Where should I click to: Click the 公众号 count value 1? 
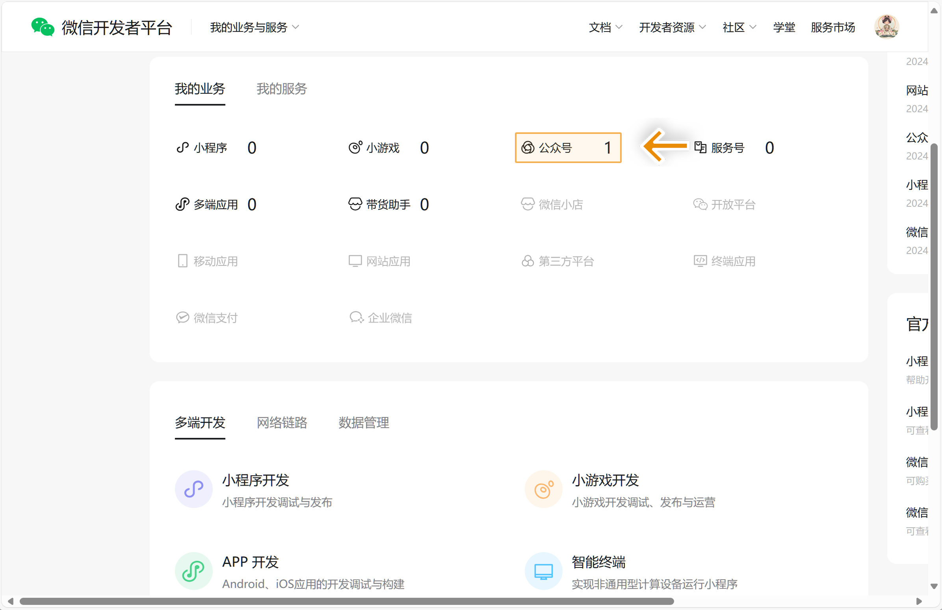click(608, 148)
